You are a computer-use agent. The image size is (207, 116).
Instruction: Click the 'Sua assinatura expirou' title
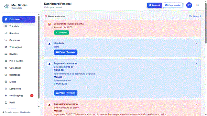pyautogui.click(x=66, y=104)
